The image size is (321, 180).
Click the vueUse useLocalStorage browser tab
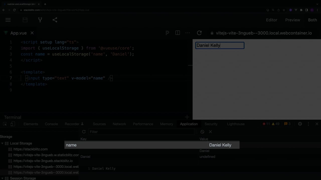point(21,4)
